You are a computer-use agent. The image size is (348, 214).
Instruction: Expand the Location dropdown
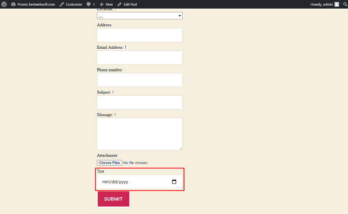coord(140,16)
